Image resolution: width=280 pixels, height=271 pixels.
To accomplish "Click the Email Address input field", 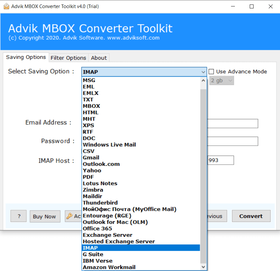I will tap(232, 123).
